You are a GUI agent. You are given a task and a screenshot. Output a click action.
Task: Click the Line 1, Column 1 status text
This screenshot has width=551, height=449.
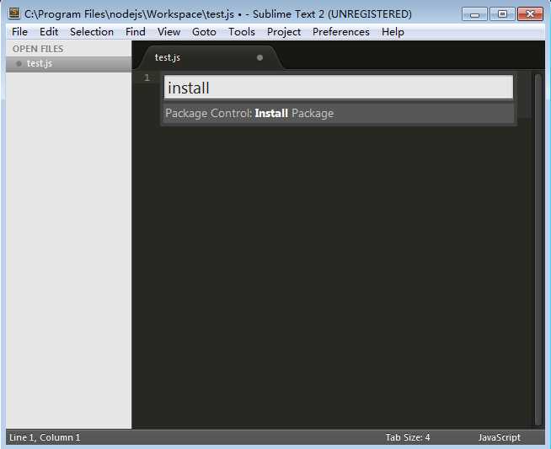[45, 437]
